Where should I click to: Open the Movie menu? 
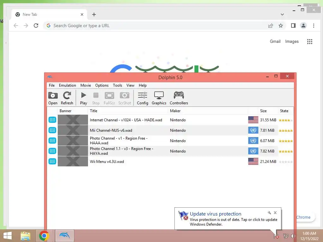tap(86, 85)
